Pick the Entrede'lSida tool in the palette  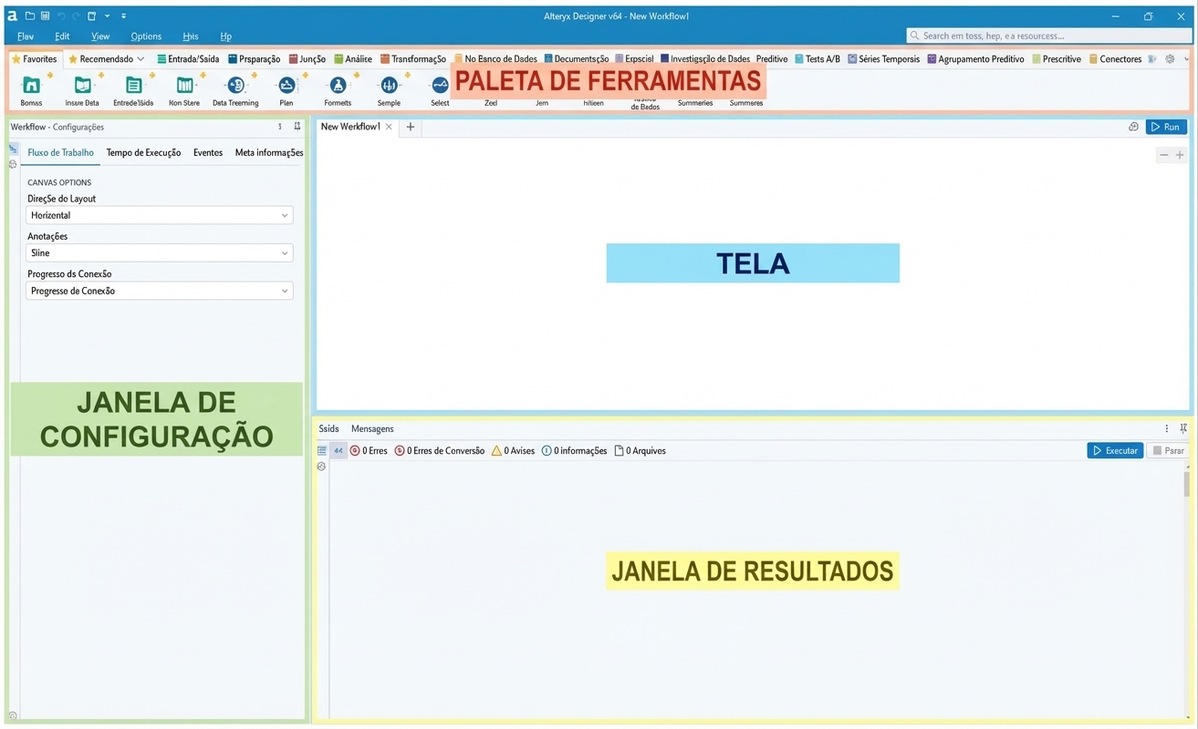pos(133,85)
